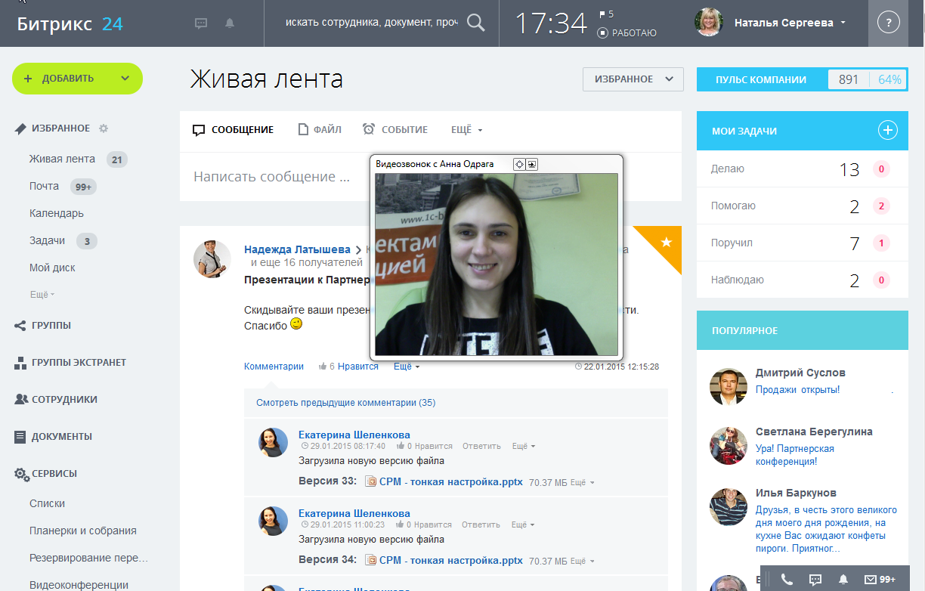Open Резервирование пере... in sidebar
This screenshot has height=591, width=925.
tap(88, 558)
